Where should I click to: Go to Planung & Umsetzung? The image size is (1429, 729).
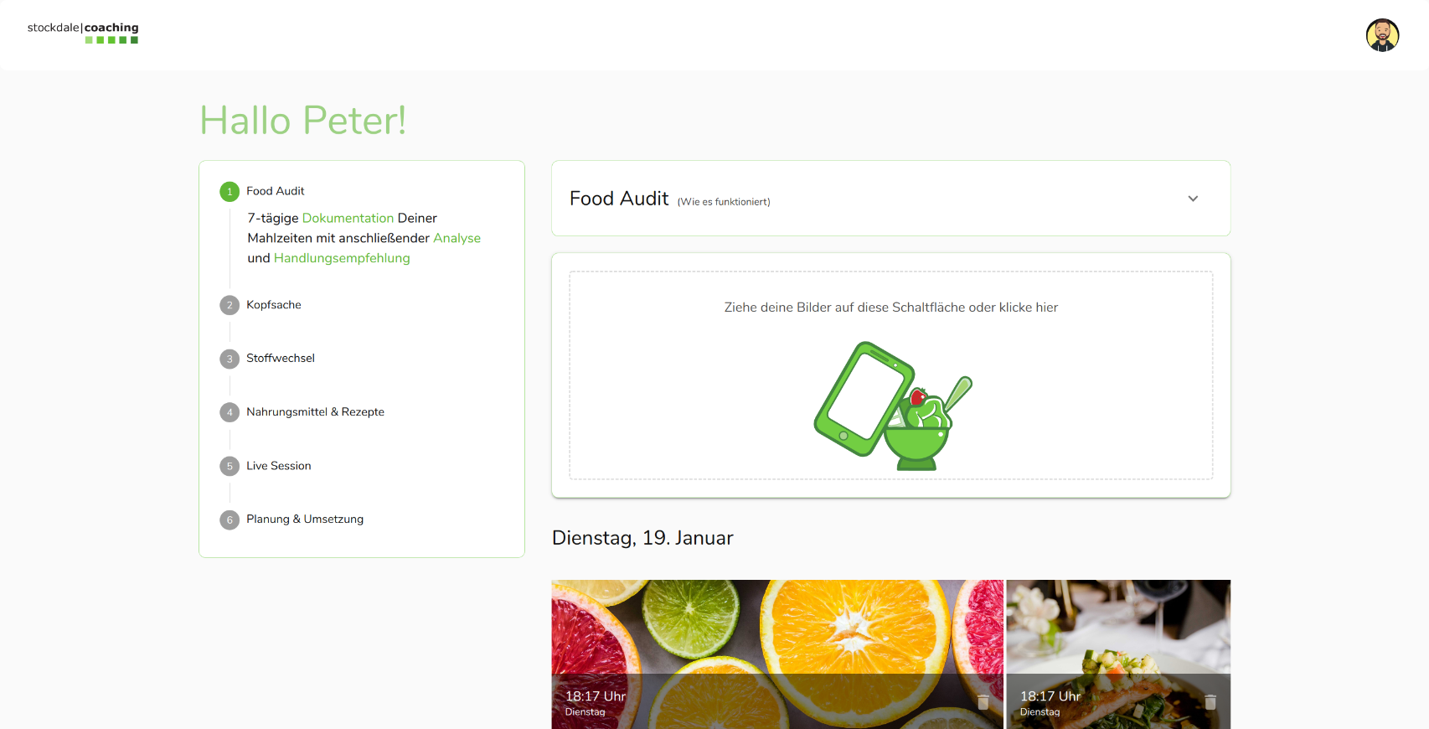[x=305, y=519]
